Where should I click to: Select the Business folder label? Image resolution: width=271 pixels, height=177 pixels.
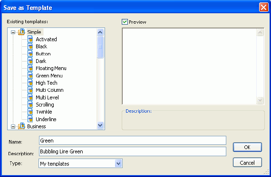point(37,126)
